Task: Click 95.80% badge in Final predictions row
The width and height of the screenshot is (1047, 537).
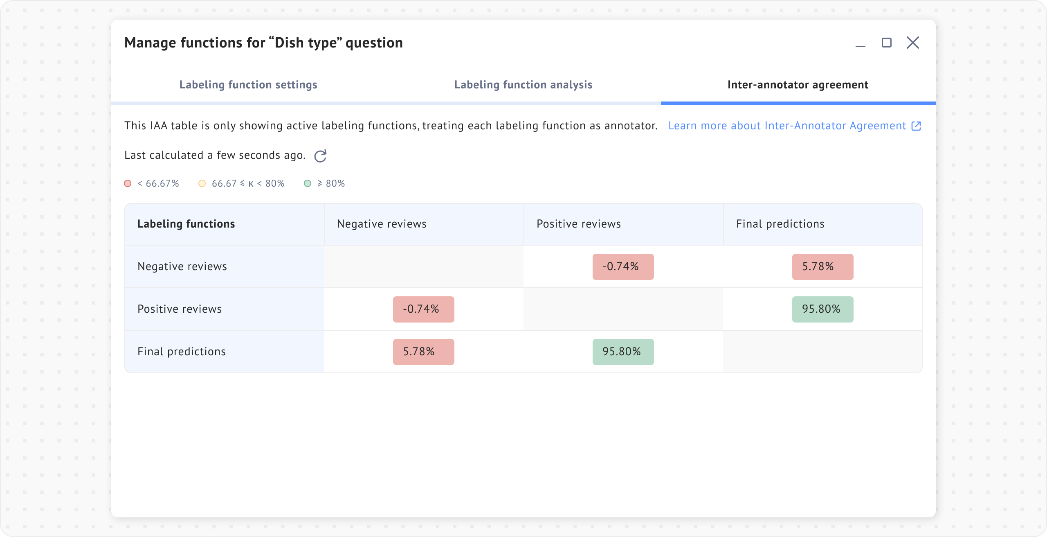Action: 623,352
